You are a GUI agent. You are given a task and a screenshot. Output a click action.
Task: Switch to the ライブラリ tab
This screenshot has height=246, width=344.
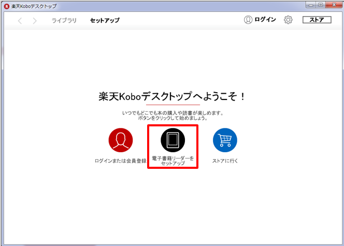64,20
